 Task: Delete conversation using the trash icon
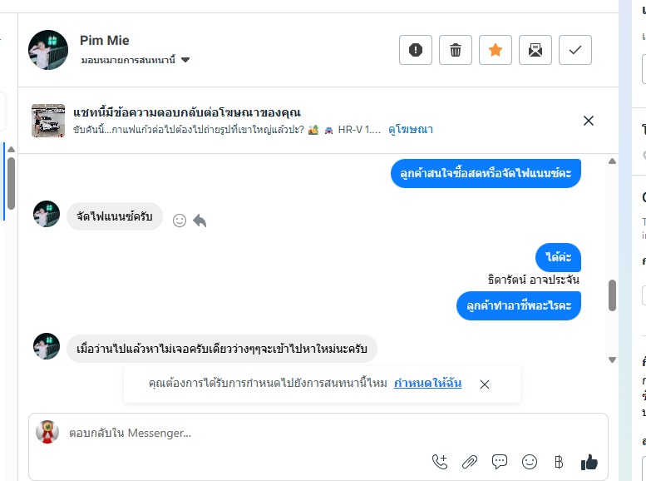456,50
